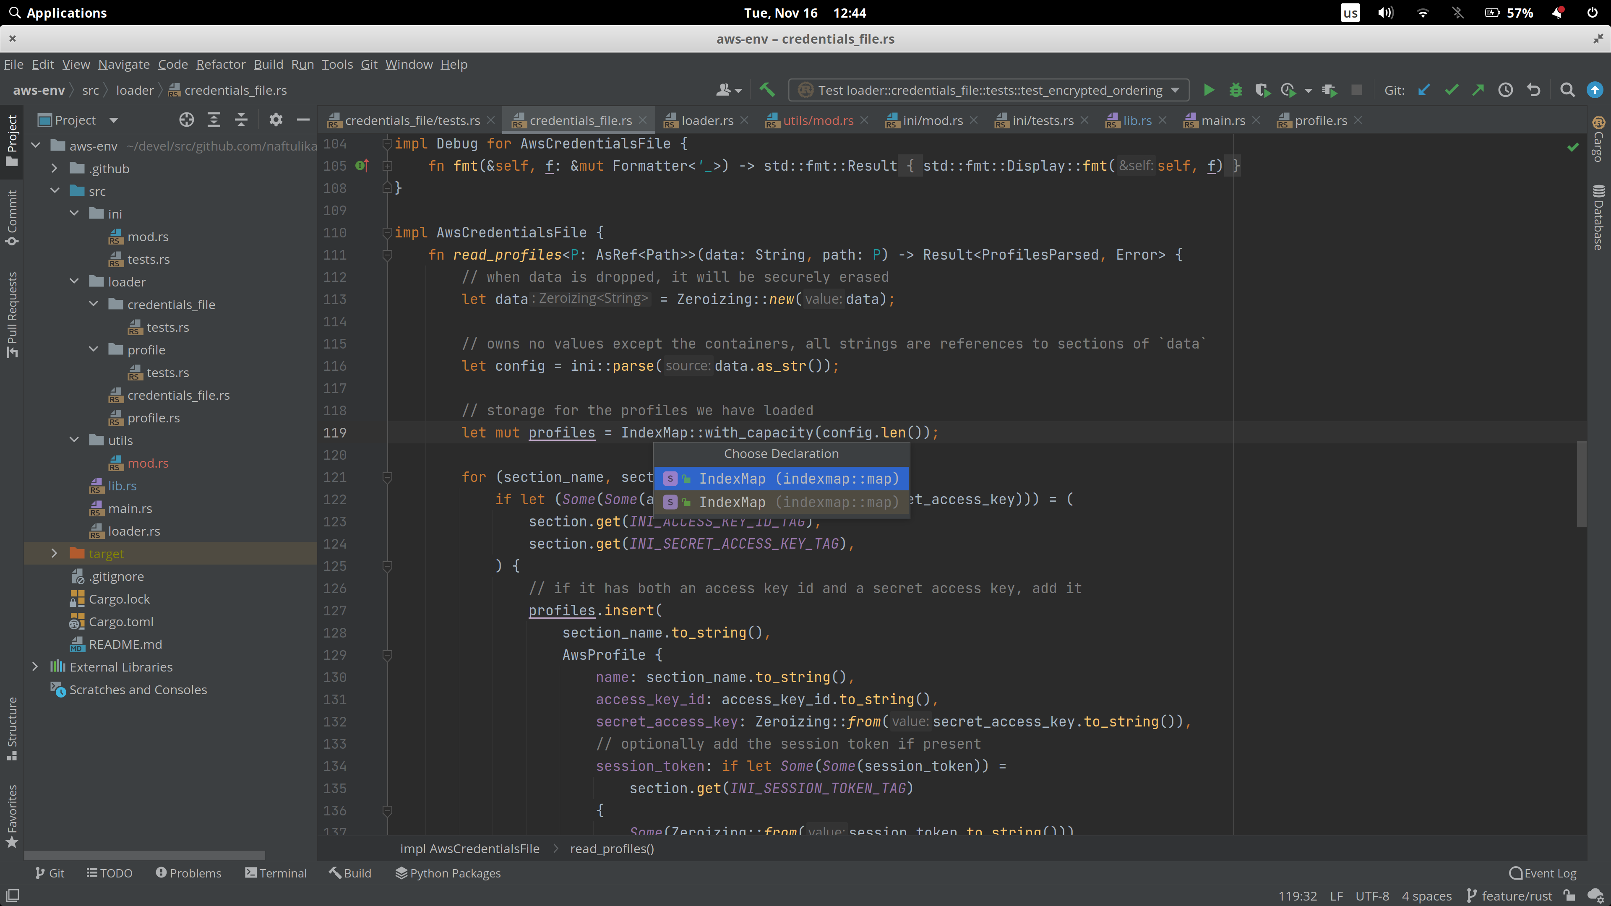Expand the target folder
The image size is (1611, 906).
[54, 553]
